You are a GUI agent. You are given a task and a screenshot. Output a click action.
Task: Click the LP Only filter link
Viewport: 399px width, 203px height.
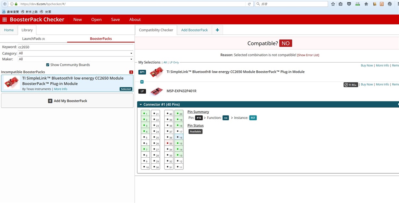(174, 62)
